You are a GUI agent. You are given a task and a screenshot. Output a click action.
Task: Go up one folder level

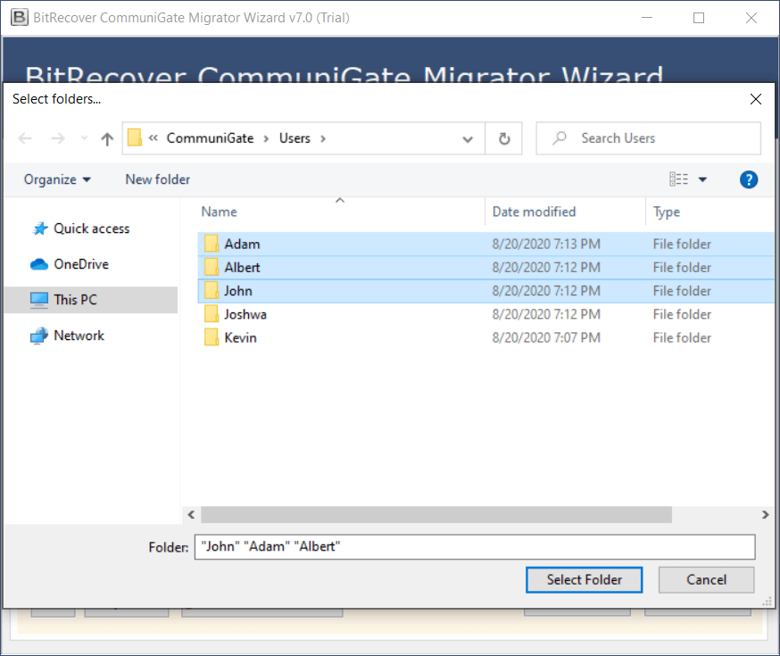[107, 138]
